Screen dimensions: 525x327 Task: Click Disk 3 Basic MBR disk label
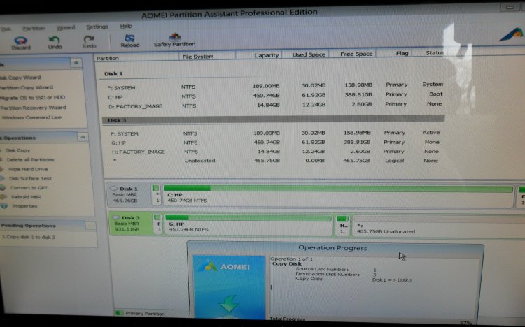point(131,224)
